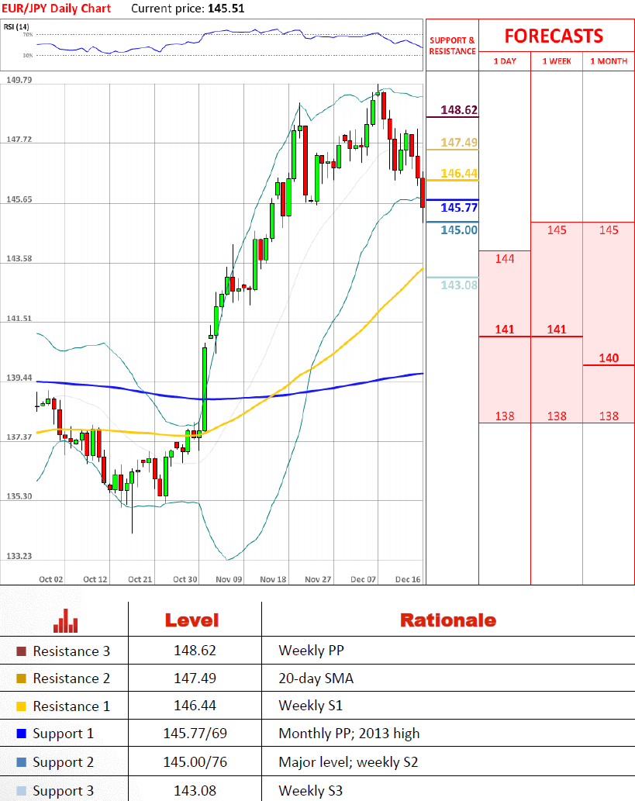
Task: Select the Support 1 blue color swatch
Action: (21, 734)
